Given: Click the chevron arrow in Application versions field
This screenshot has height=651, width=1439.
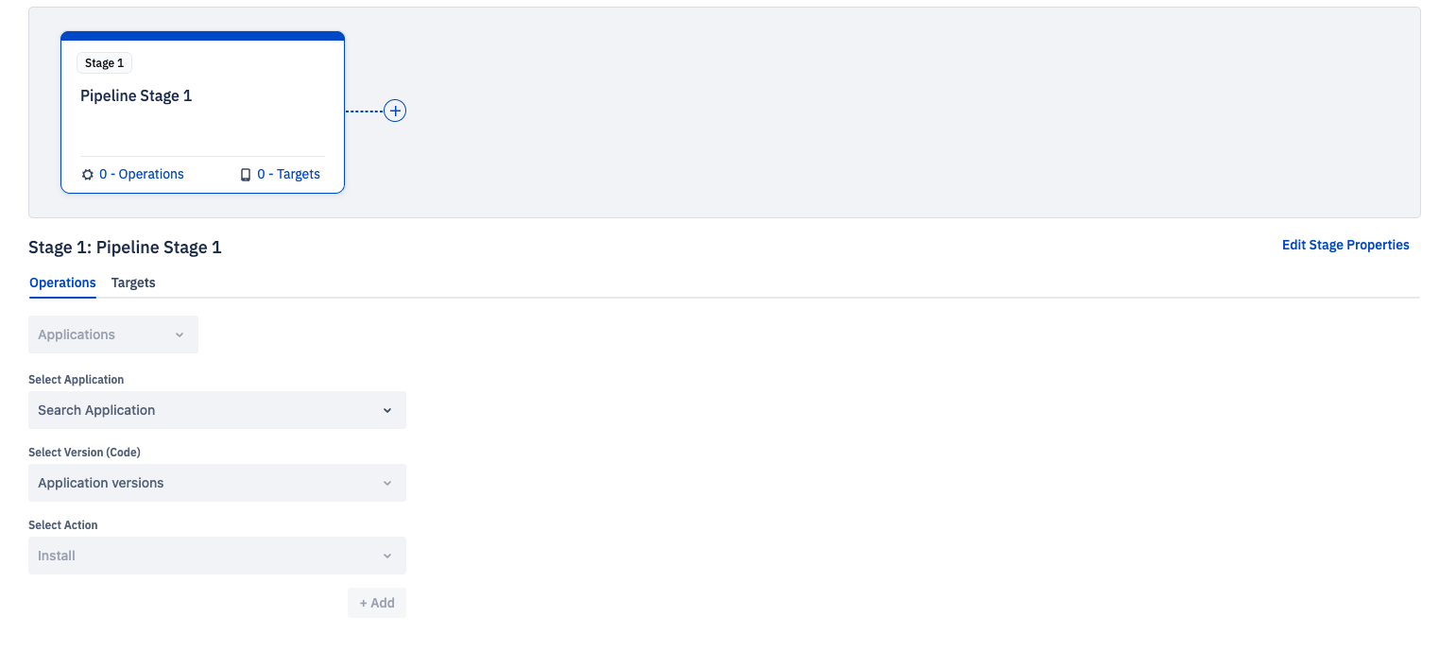Looking at the screenshot, I should point(386,483).
